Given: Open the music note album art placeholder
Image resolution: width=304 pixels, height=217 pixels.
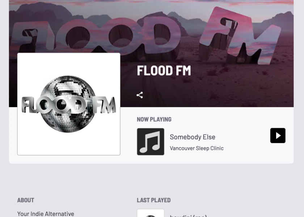Looking at the screenshot, I should coord(151,142).
